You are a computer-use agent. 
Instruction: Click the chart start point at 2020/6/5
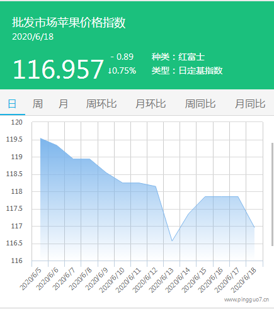[40, 138]
